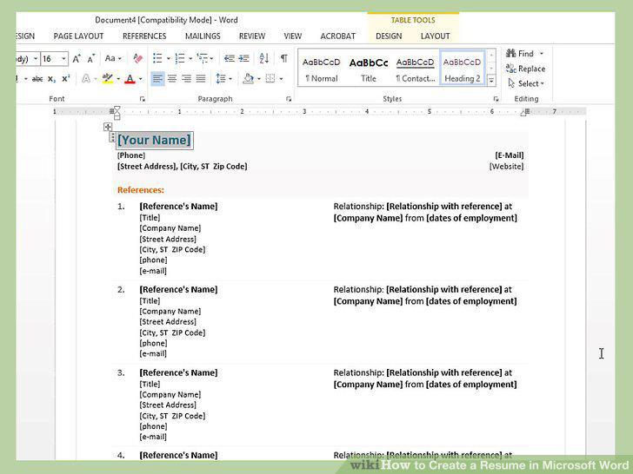Open Table Tools Design tab
The height and width of the screenshot is (474, 633).
pos(389,36)
